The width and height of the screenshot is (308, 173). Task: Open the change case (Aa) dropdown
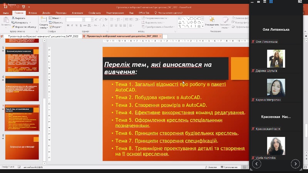point(95,25)
